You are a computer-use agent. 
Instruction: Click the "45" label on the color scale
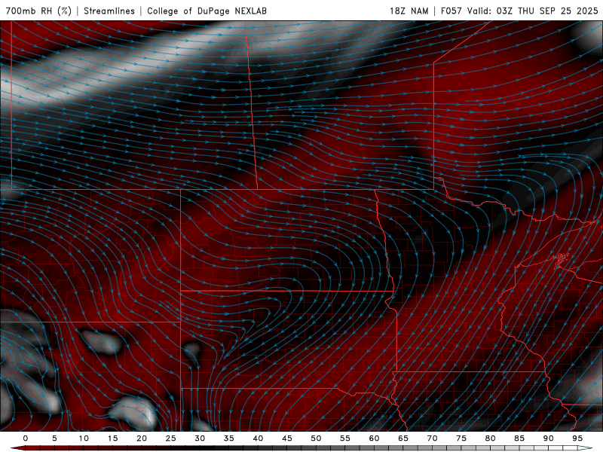coord(287,438)
